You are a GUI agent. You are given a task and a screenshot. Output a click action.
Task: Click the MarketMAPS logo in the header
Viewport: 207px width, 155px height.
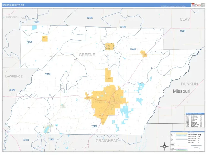(196, 5)
